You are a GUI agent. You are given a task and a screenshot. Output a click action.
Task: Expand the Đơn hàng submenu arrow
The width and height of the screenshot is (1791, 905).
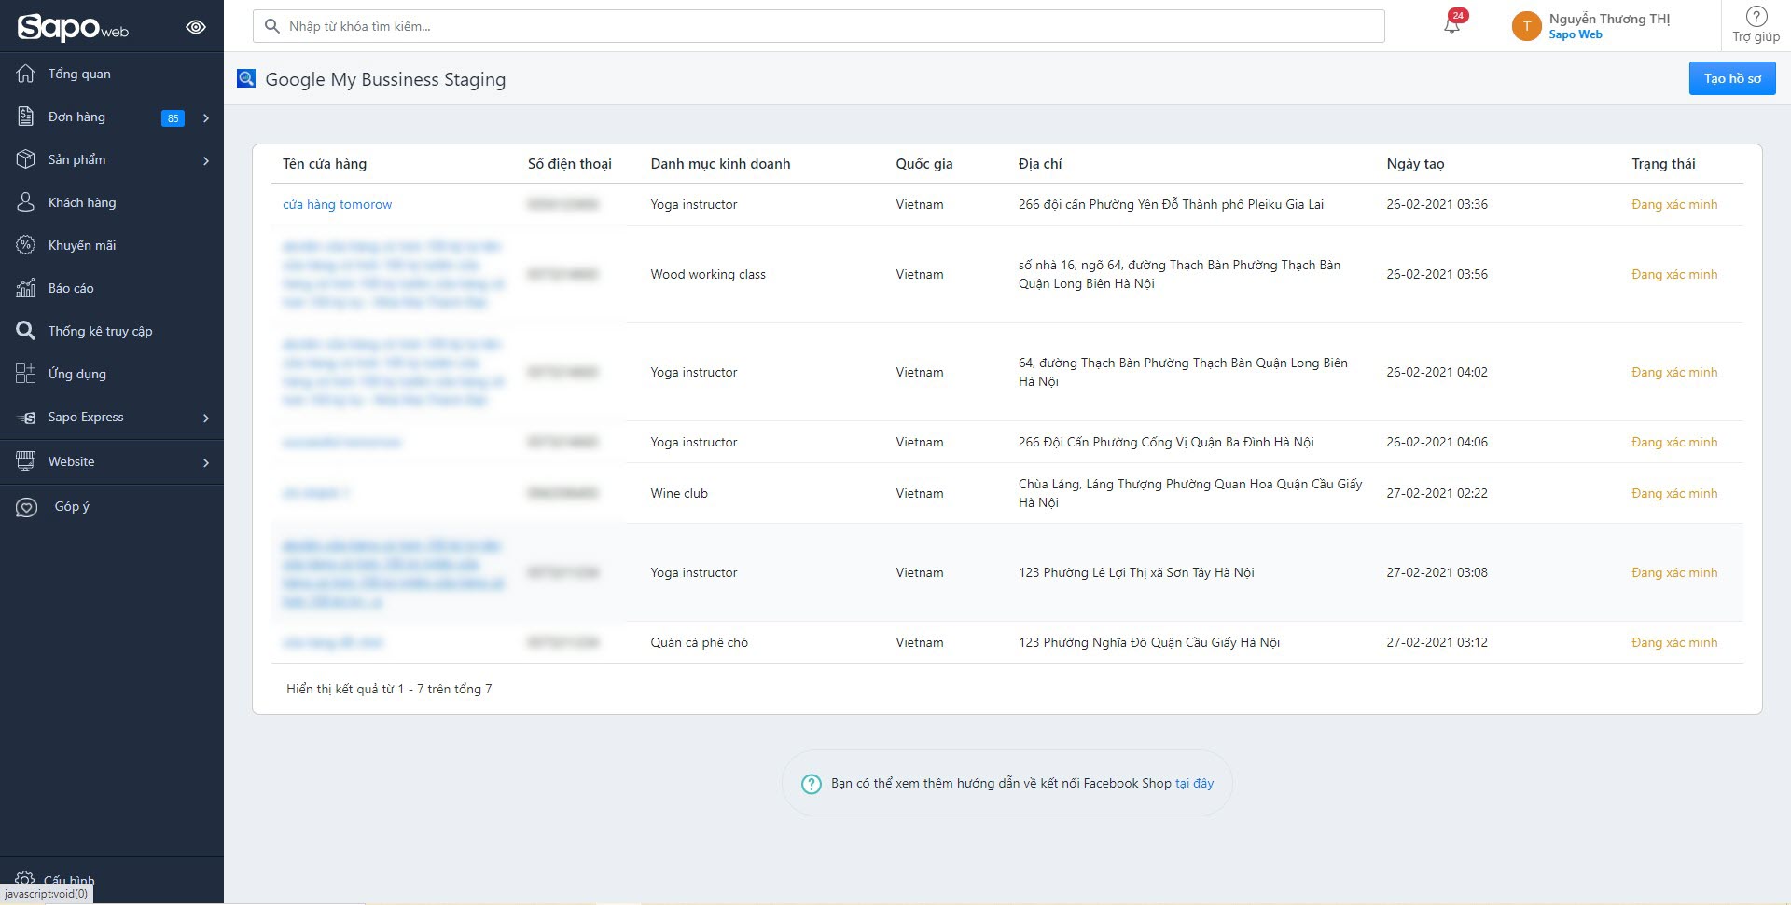tap(206, 117)
